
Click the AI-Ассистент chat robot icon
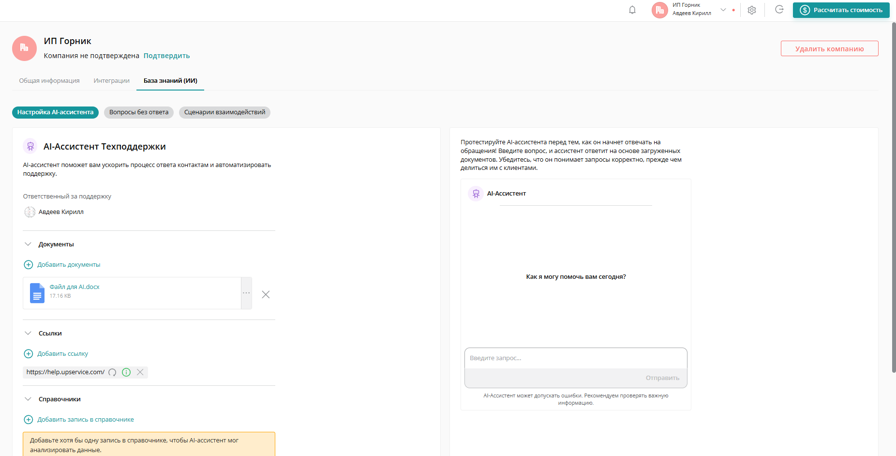tap(476, 194)
